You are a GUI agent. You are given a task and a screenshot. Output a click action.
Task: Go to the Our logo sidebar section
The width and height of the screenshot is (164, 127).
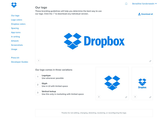pos(15,16)
